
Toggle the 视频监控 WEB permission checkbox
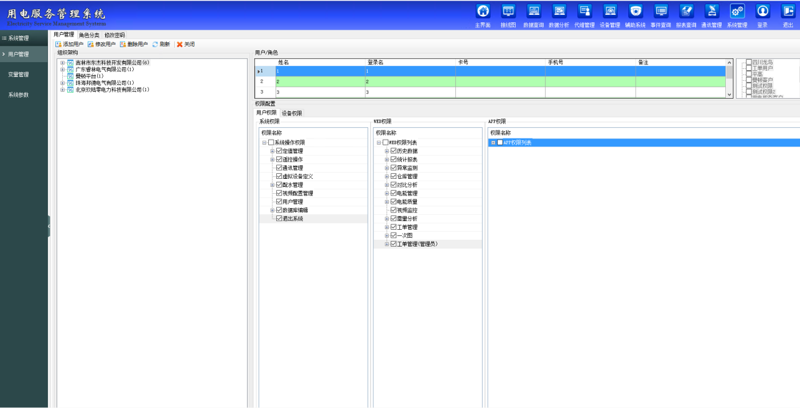(x=393, y=211)
